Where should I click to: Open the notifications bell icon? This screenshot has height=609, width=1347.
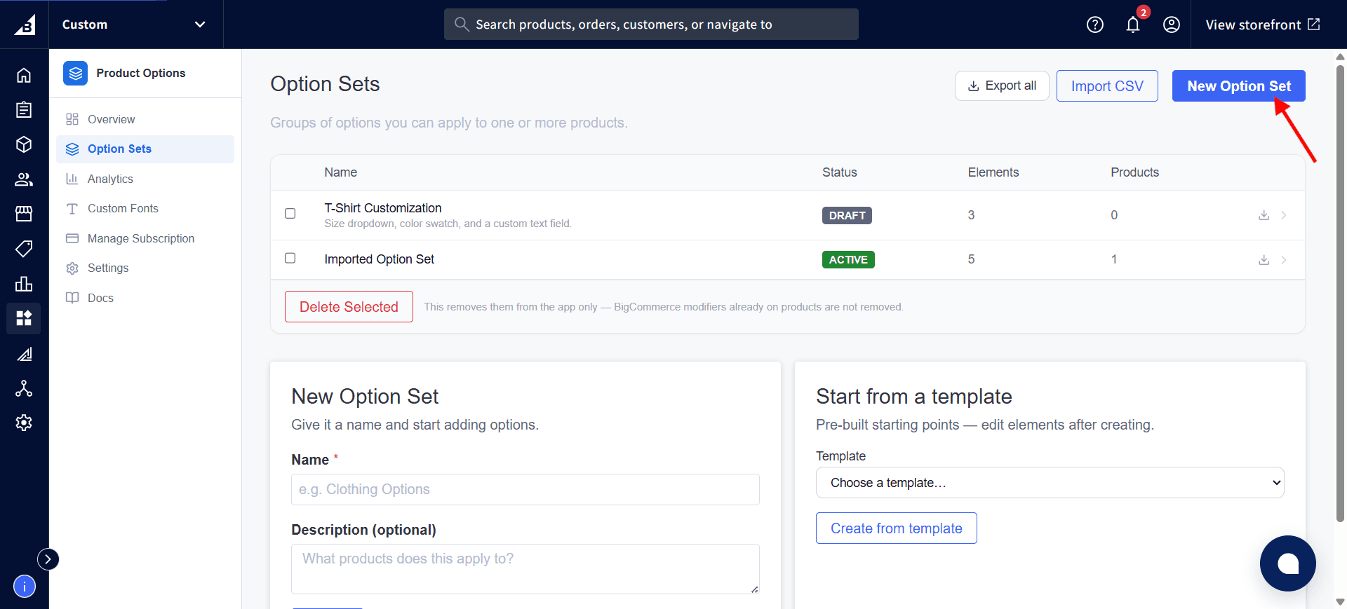tap(1133, 25)
